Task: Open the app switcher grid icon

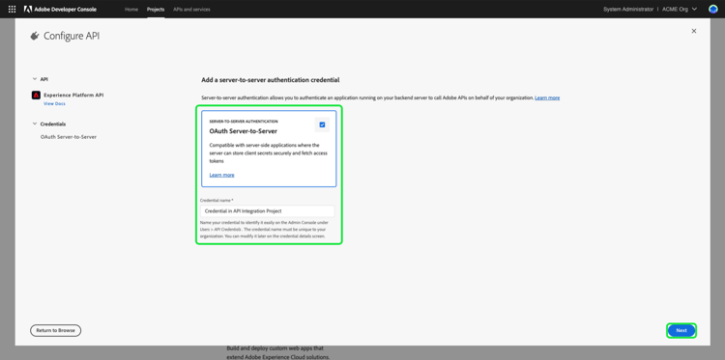Action: [x=12, y=10]
